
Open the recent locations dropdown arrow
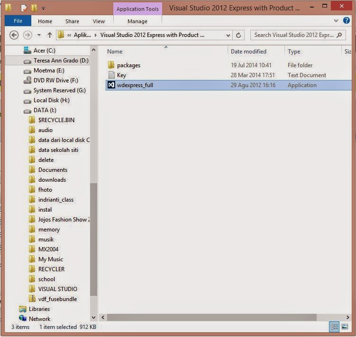(39, 35)
